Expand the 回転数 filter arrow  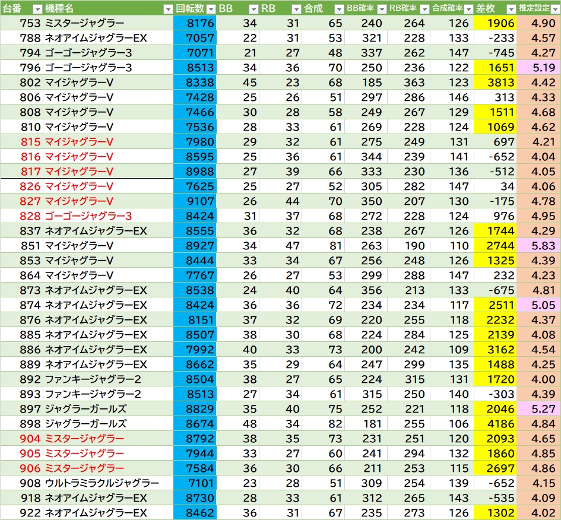pyautogui.click(x=210, y=9)
